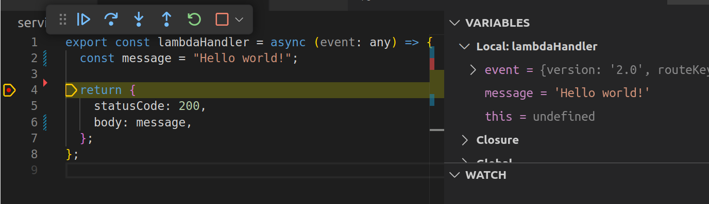Click the 200 value on line 5
This screenshot has height=204, width=709.
coord(189,106)
